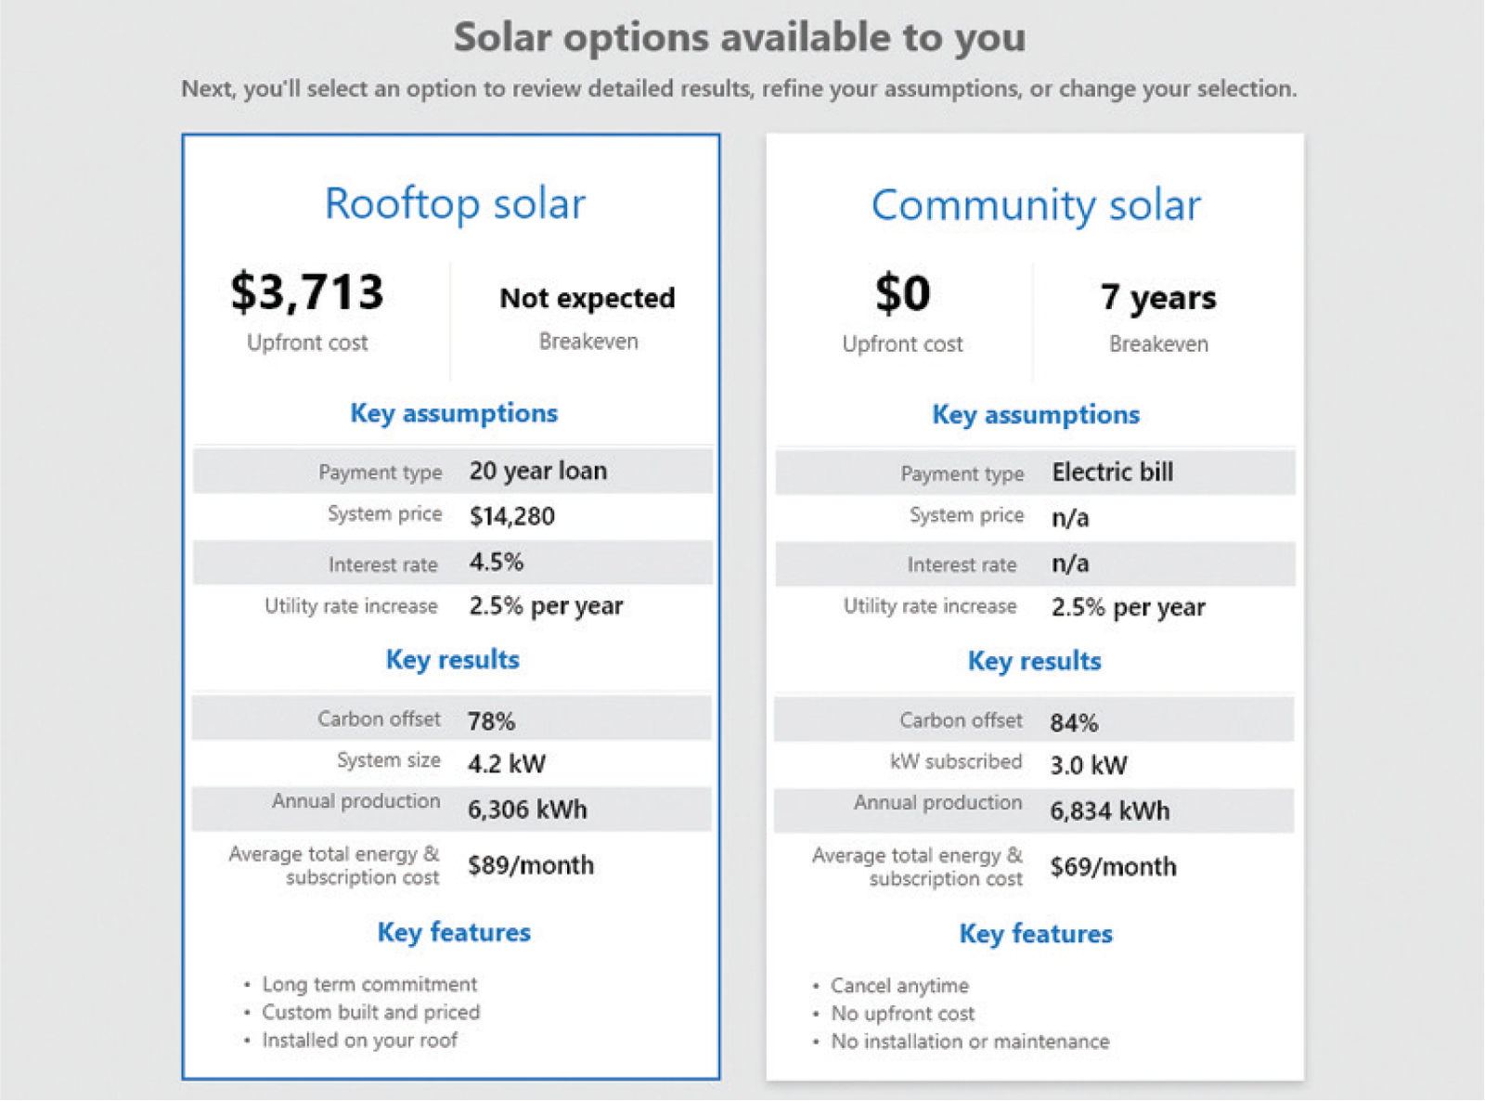The image size is (1485, 1101).
Task: Select the 6,306 kWh annual production row
Action: point(452,809)
